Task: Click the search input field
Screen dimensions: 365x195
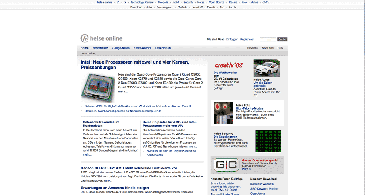Action: point(268,39)
